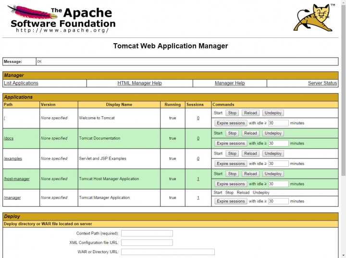Click the Tomcat Web Application Manager title
This screenshot has height=258, width=346.
coord(171,46)
